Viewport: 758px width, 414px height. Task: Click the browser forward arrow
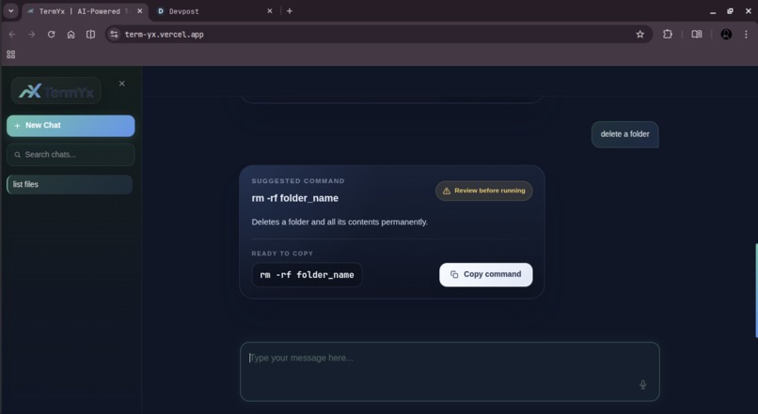pos(31,34)
